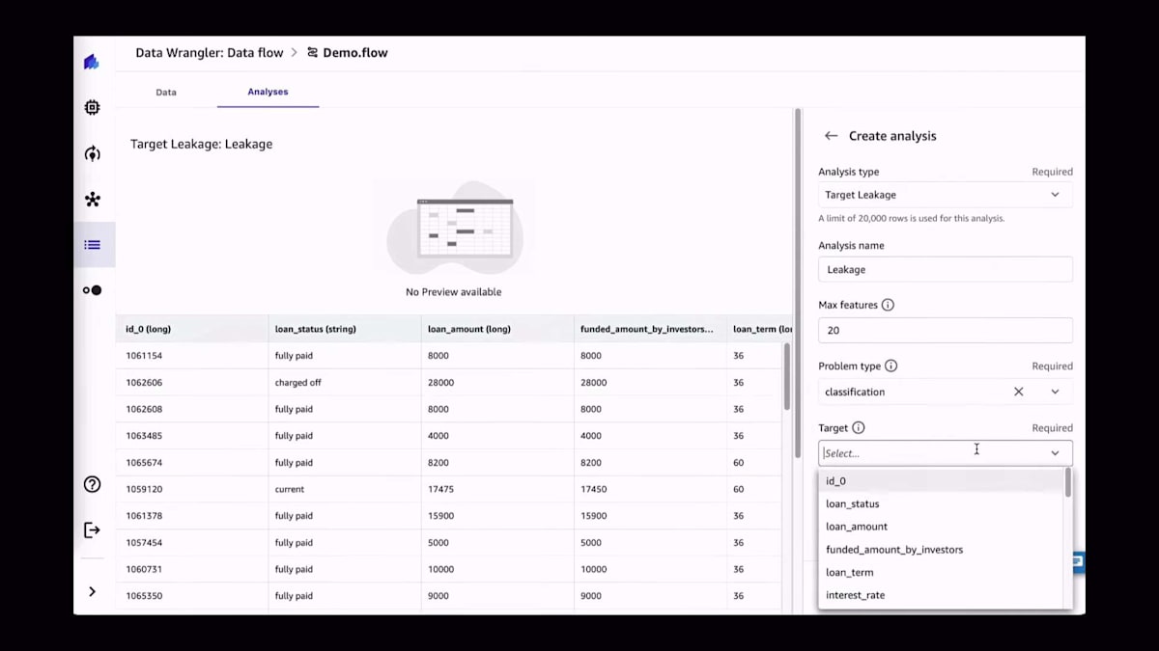Select id_0 from the Target list
This screenshot has height=651, width=1159.
coord(941,480)
